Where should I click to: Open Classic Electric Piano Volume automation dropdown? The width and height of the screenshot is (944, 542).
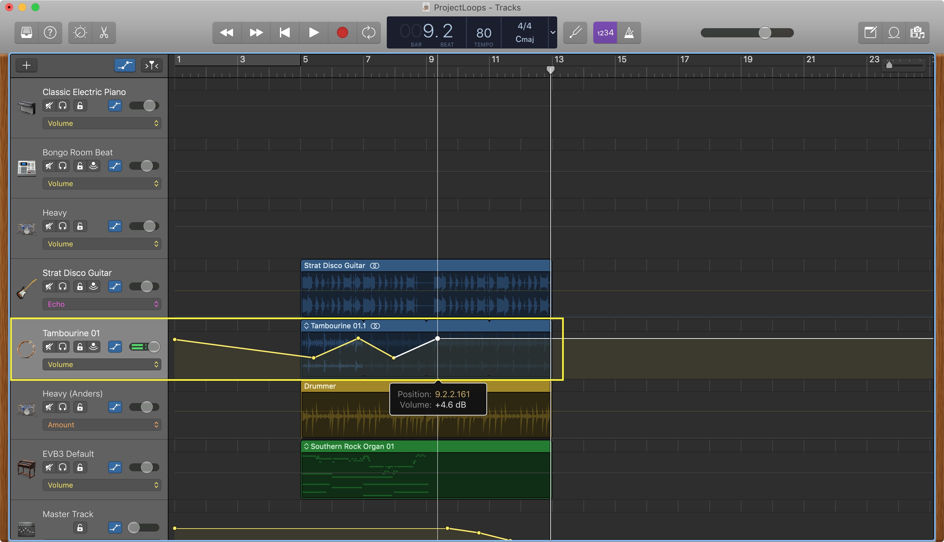[102, 123]
